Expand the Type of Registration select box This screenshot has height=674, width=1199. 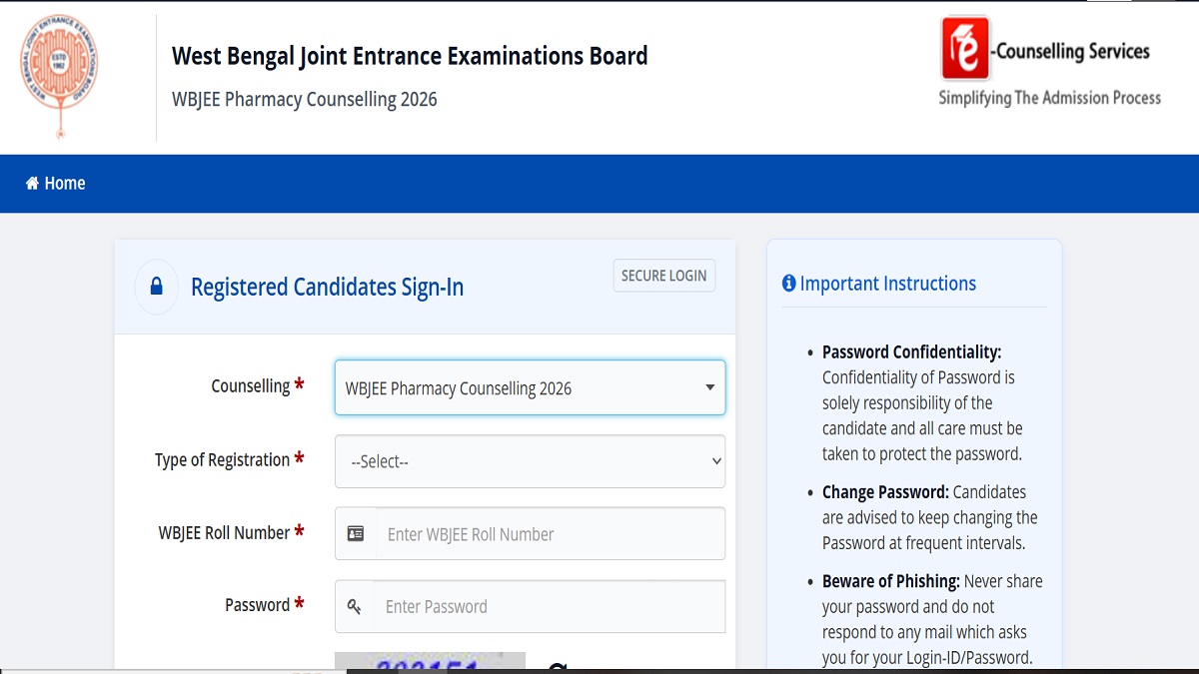[x=530, y=461]
